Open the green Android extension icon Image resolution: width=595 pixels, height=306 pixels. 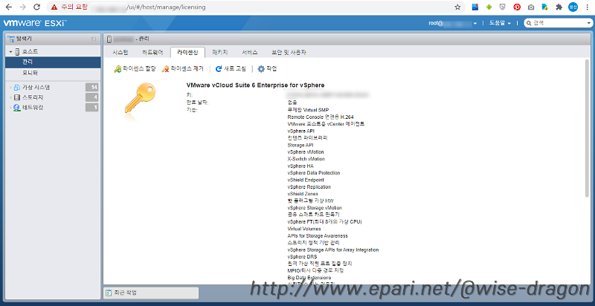489,7
